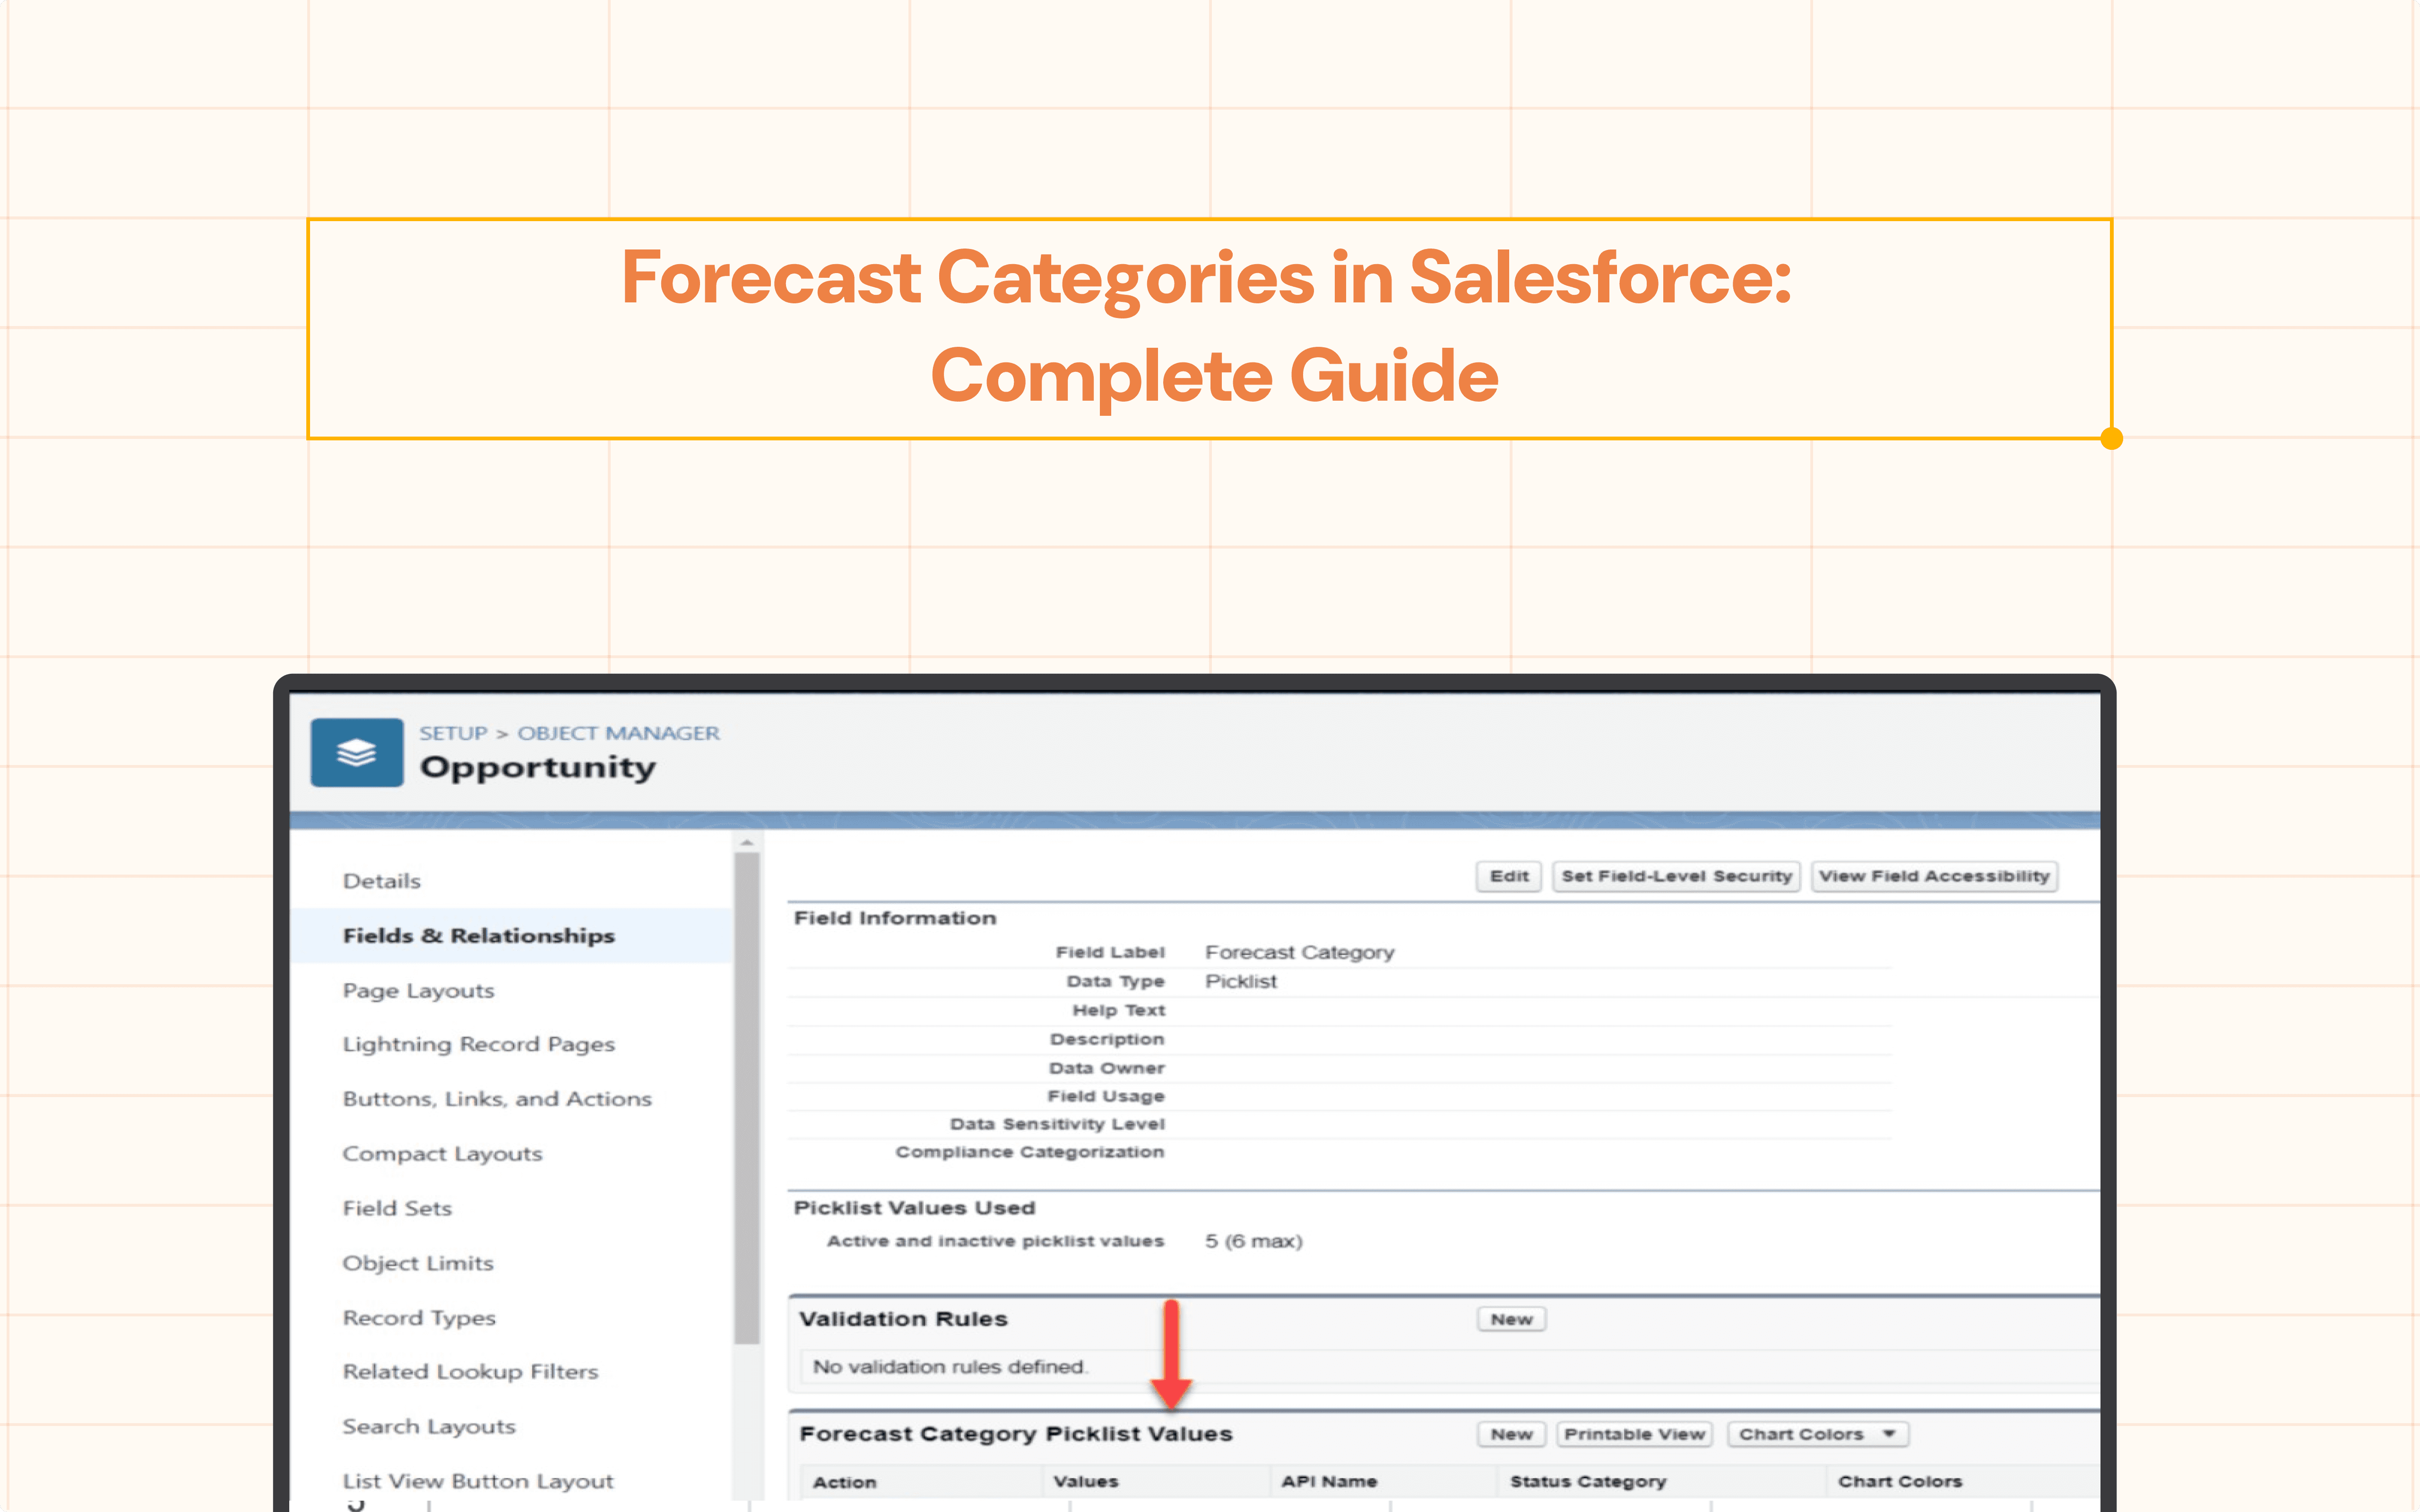Click the Action column header
Screen dimensions: 2420x1512
[845, 1482]
